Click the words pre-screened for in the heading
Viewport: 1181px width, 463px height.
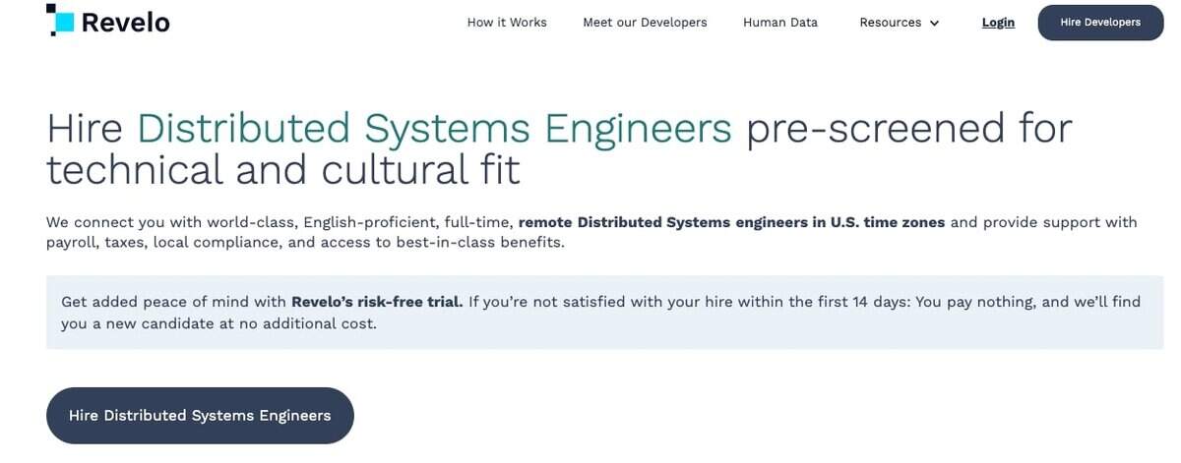[908, 129]
